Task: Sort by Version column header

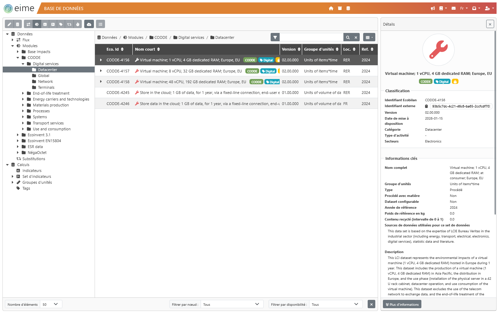Action: [291, 49]
